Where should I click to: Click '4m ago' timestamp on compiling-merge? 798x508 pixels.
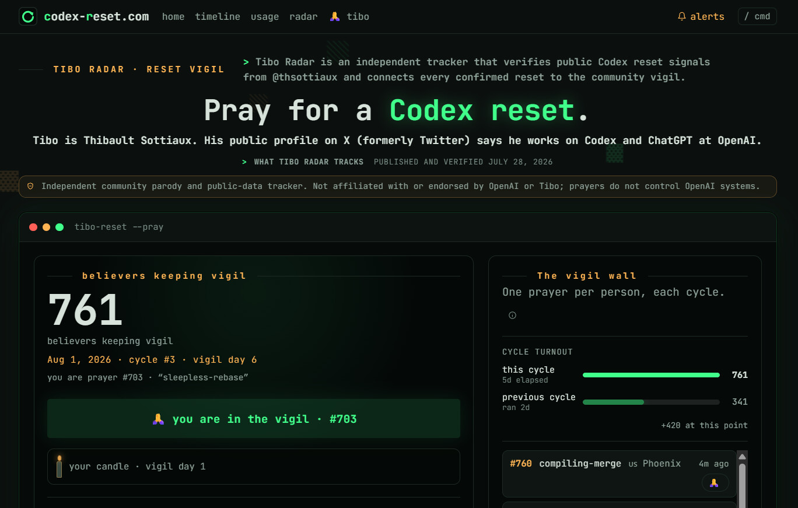point(713,464)
